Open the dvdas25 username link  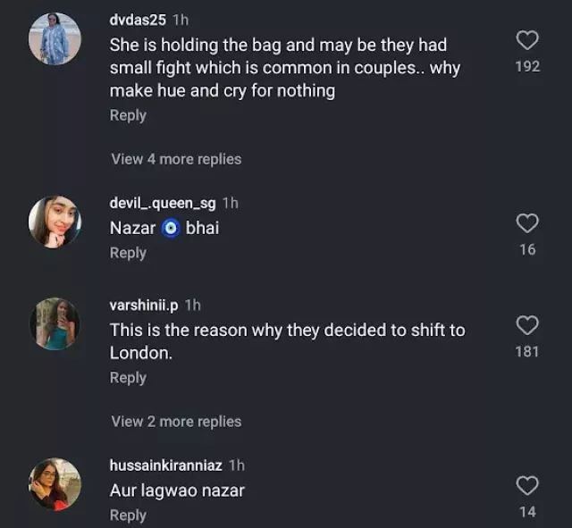(138, 20)
